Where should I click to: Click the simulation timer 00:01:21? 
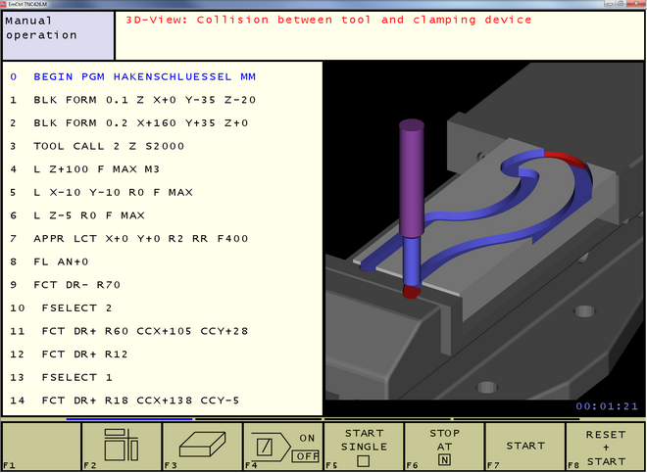pos(607,405)
